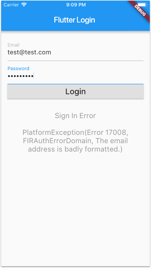Tap the Wi-Fi icon in status bar
The image size is (151, 268).
point(24,5)
